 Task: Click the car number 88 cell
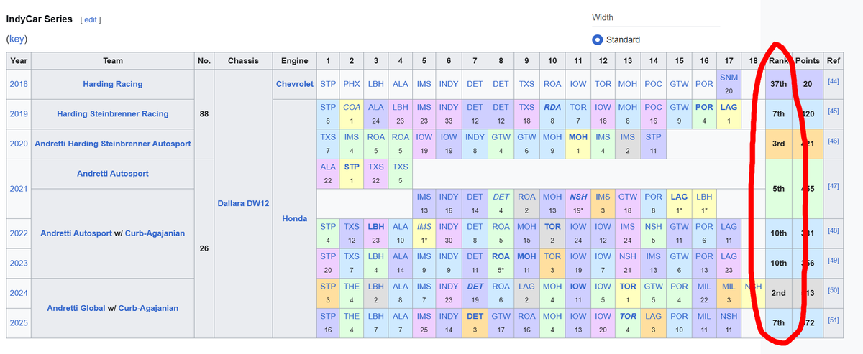204,113
